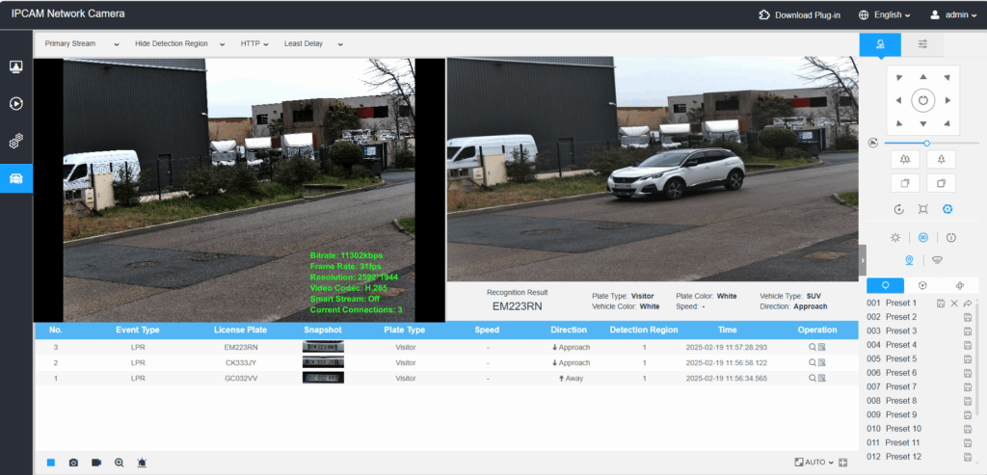Toggle the PTZ center auto-home button
The image size is (987, 475).
[x=922, y=99]
